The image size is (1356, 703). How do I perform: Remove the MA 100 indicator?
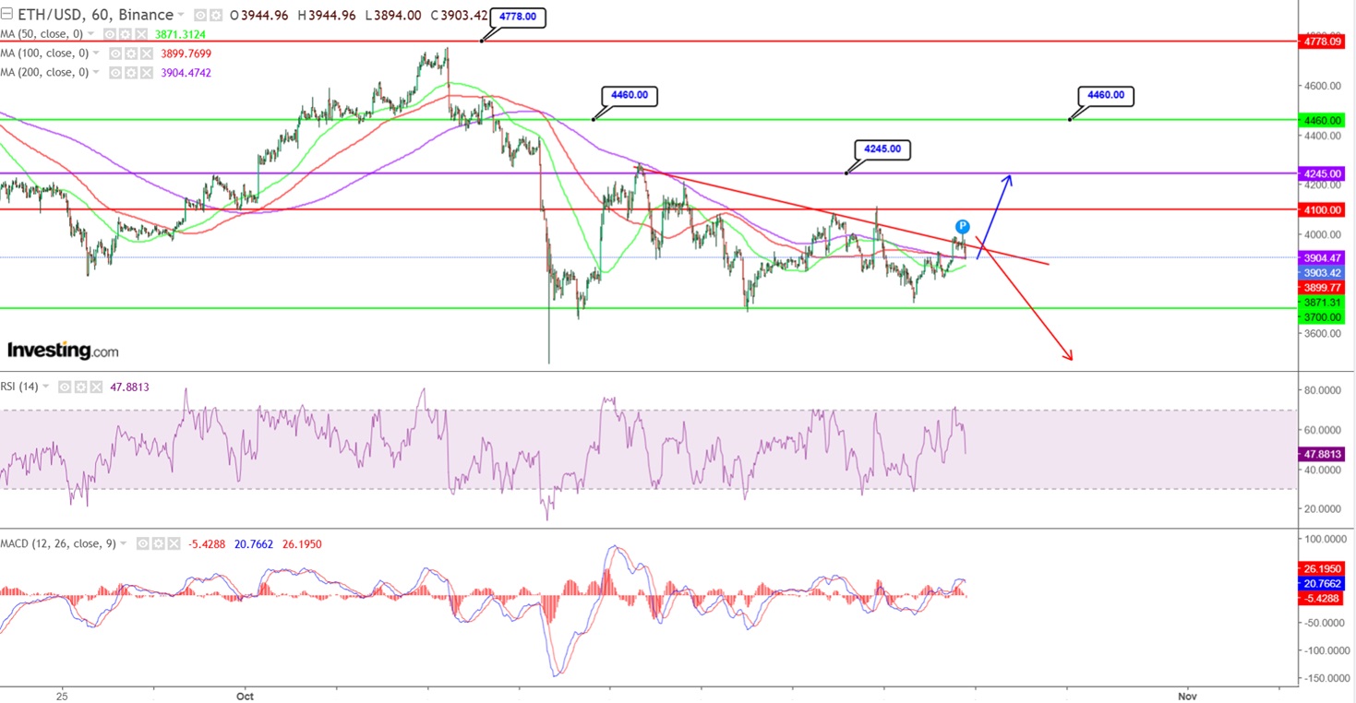pos(147,54)
